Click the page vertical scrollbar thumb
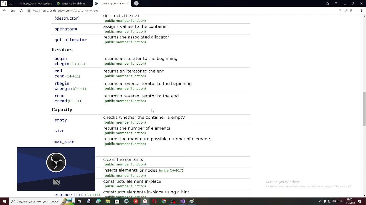The height and width of the screenshot is (205, 366). [x=364, y=109]
